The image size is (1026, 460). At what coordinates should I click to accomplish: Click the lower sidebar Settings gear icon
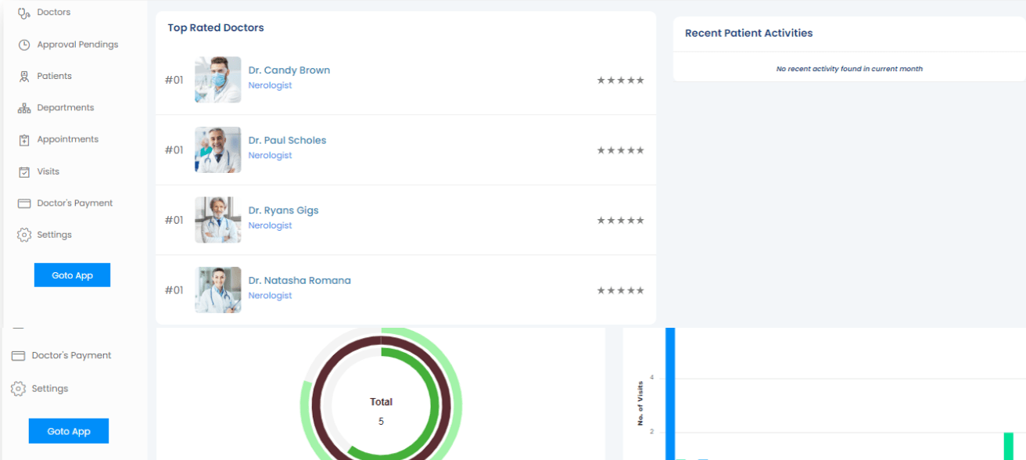pyautogui.click(x=17, y=388)
